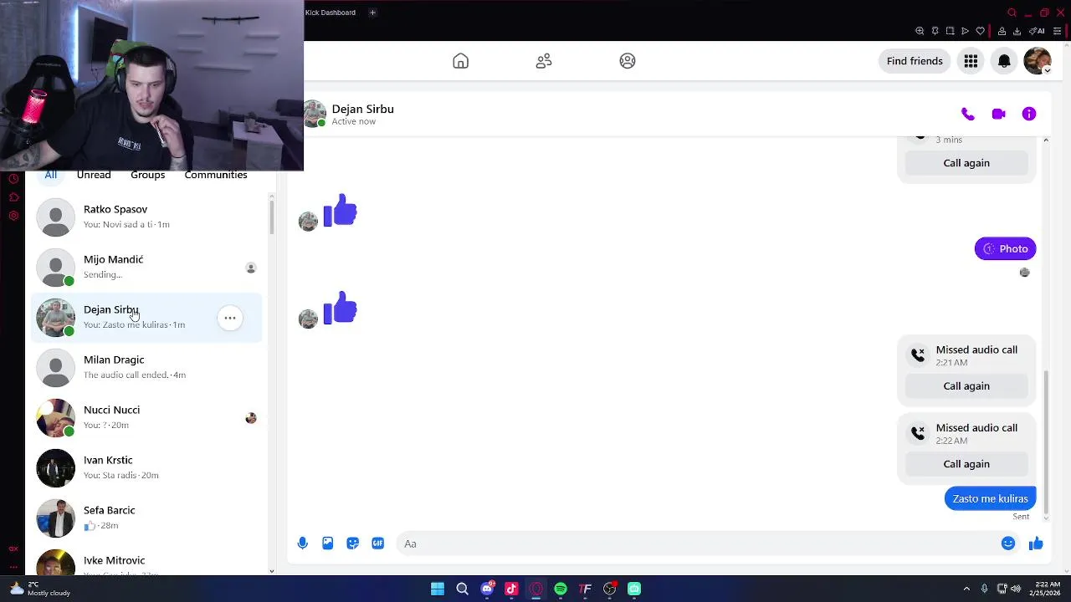Show hidden system tray icons
The height and width of the screenshot is (602, 1071).
[966, 589]
